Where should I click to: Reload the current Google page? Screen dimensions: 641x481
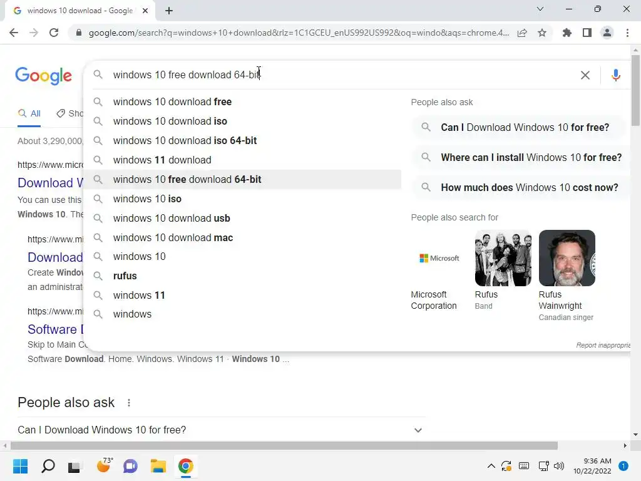pyautogui.click(x=54, y=33)
